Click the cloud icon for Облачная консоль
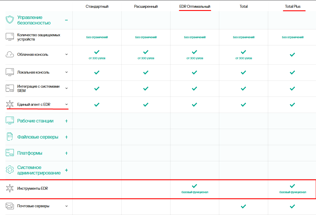The width and height of the screenshot is (316, 215). (10, 55)
